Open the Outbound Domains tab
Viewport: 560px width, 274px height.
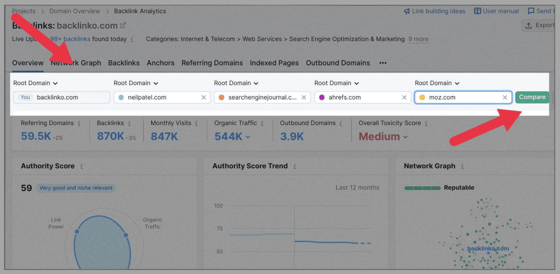338,63
